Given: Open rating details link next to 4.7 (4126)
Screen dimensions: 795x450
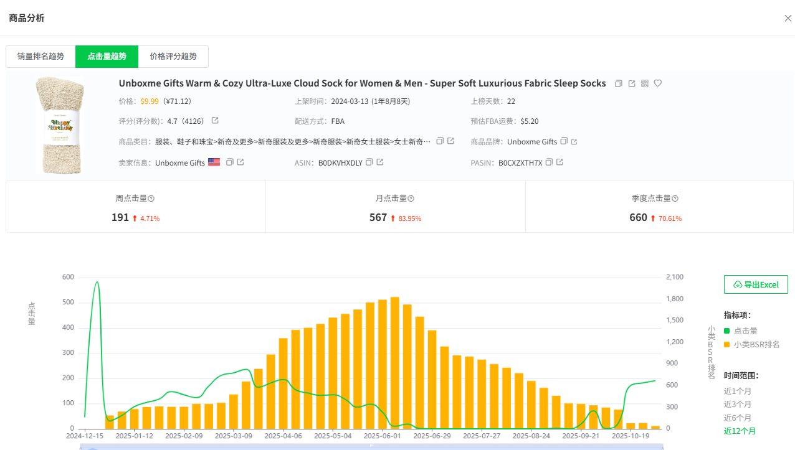Looking at the screenshot, I should pyautogui.click(x=216, y=121).
